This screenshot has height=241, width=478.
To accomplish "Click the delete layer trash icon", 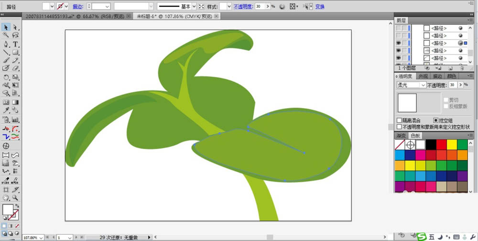I will point(462,68).
